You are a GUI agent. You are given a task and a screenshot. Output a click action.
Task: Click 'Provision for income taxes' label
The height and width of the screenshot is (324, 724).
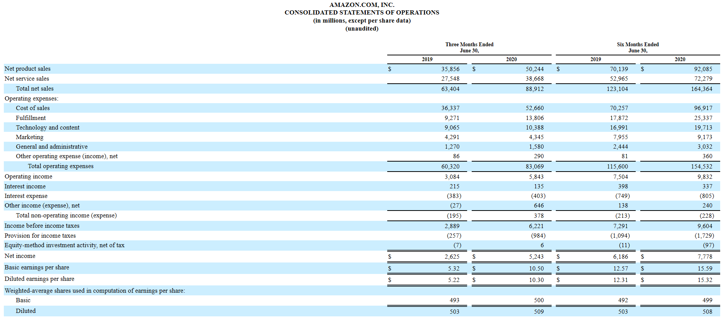coord(40,236)
